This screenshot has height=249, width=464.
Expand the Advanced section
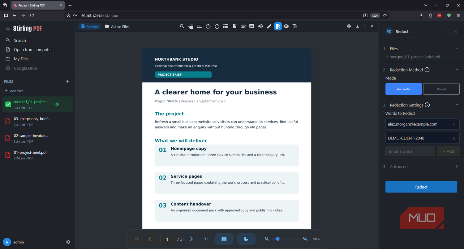click(x=457, y=167)
